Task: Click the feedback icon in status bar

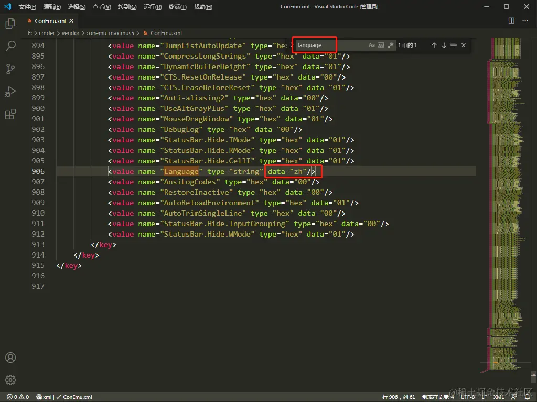Action: (x=514, y=397)
